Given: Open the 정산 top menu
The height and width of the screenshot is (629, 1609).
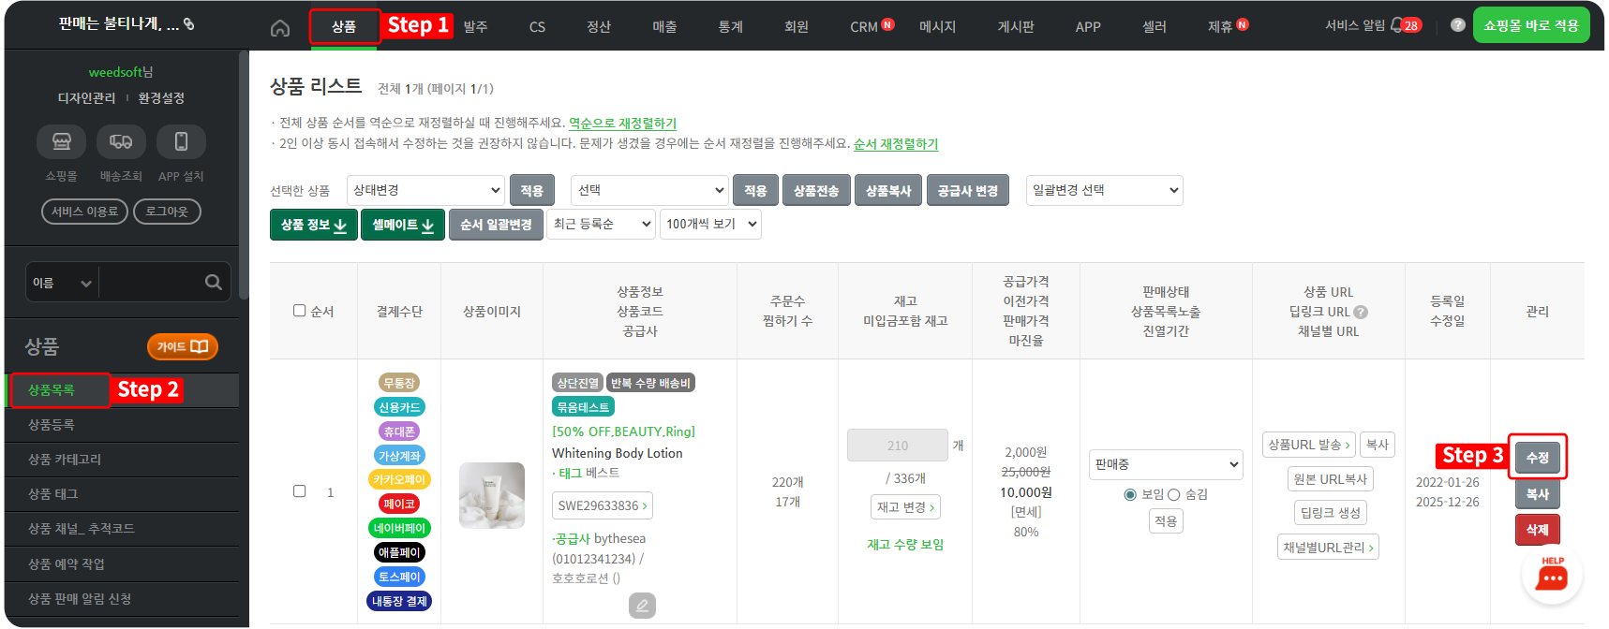Looking at the screenshot, I should [x=599, y=27].
